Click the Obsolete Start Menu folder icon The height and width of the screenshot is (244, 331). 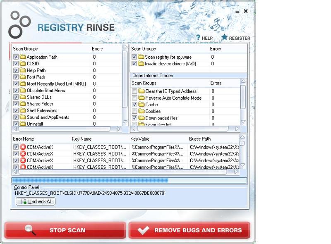pos(23,90)
